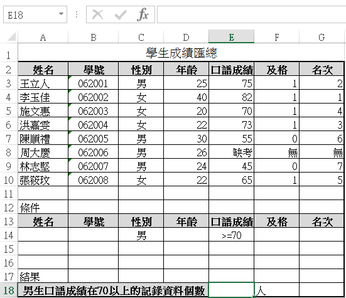
Task: Select column C header
Action: click(x=141, y=36)
